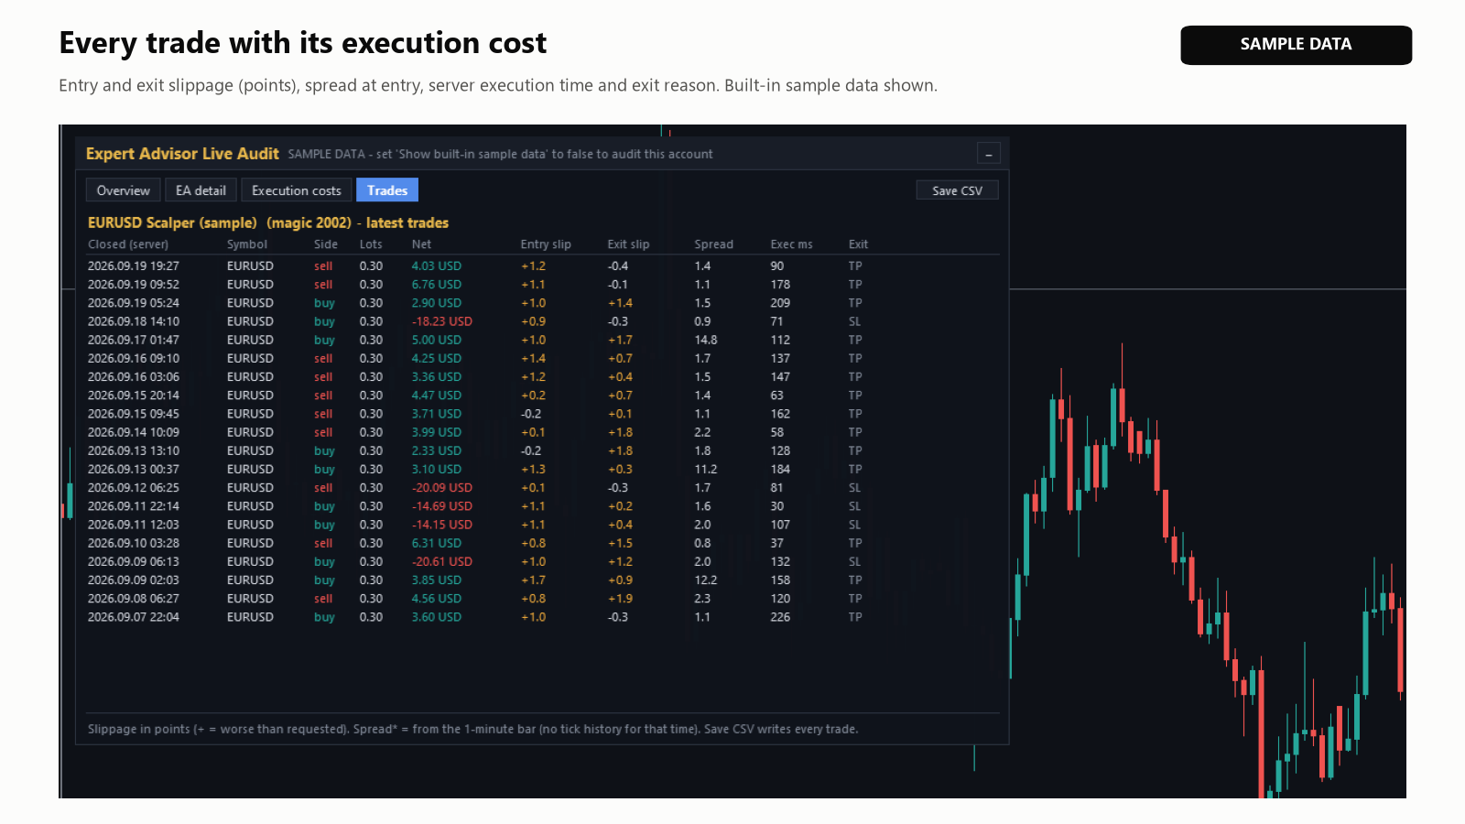Click the slippage footnote text
The width and height of the screenshot is (1465, 824).
click(x=472, y=730)
